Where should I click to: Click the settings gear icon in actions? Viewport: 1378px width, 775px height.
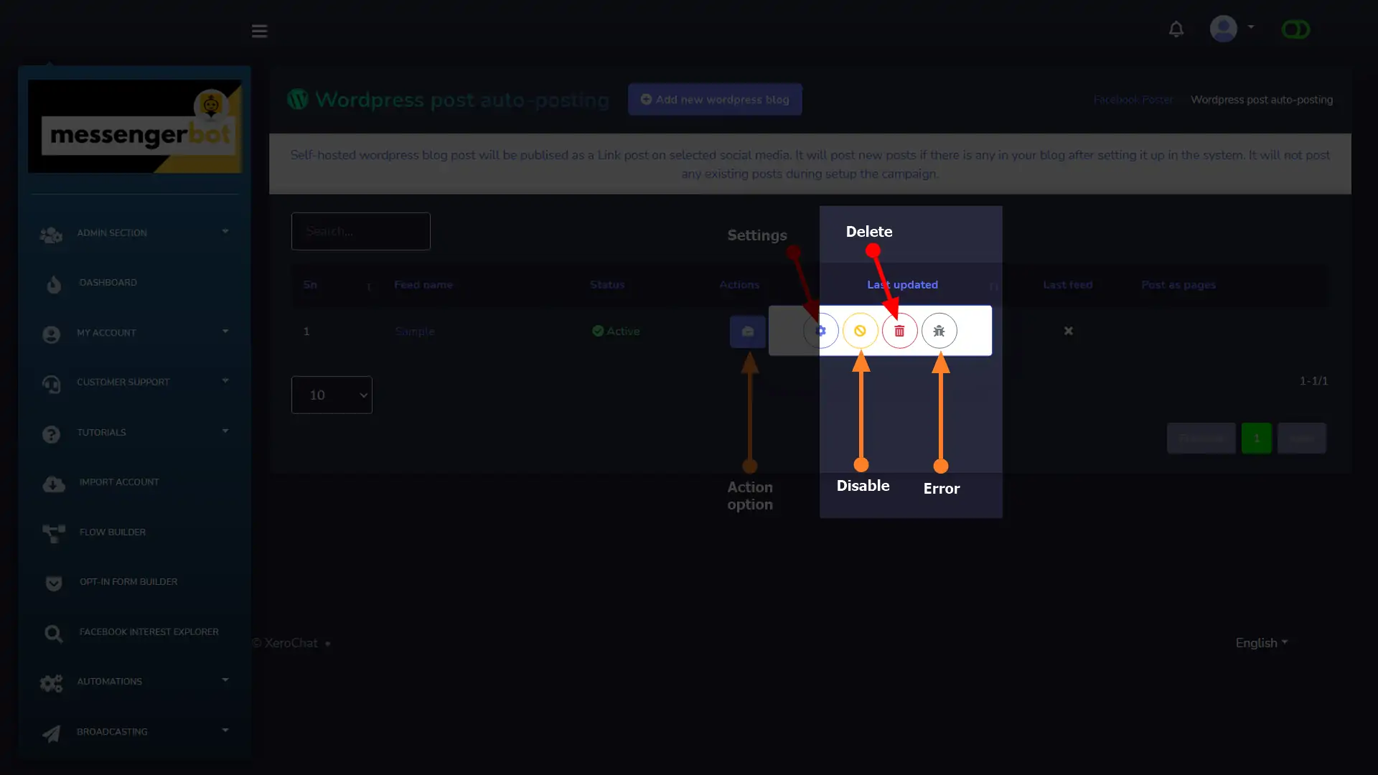click(x=820, y=330)
